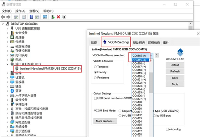The image size is (200, 137).
Task: Switch to the 常规 tab
Action: [x=94, y=43]
